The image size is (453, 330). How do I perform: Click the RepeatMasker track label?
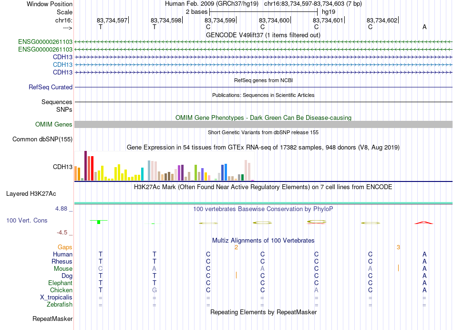(52, 319)
